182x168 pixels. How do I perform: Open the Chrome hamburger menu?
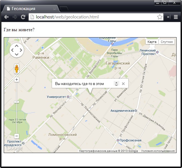[176, 17]
